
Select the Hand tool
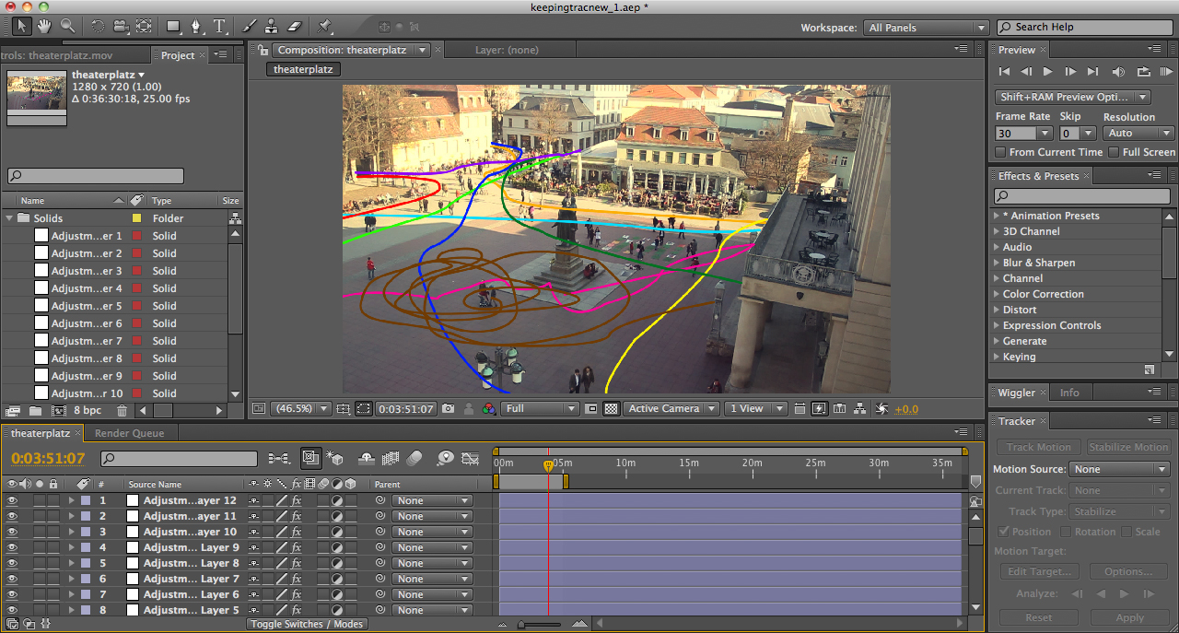(44, 27)
